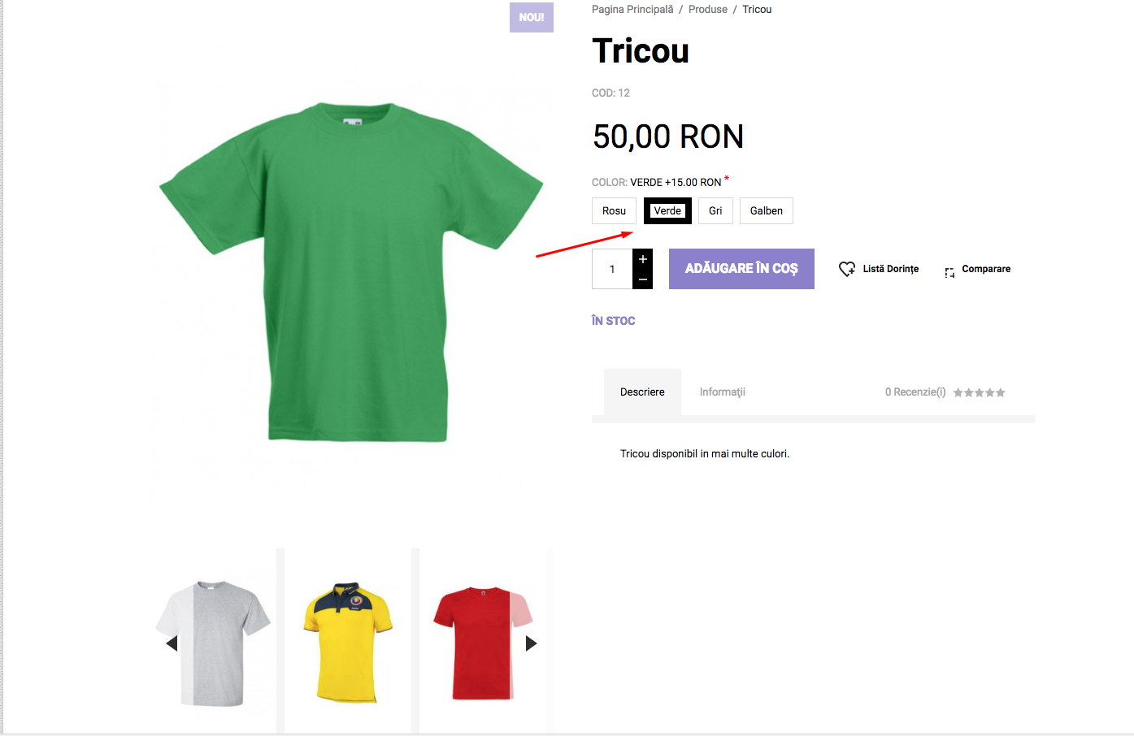Click the Comparare compare icon
Screen dimensions: 1134x736
pyautogui.click(x=949, y=273)
